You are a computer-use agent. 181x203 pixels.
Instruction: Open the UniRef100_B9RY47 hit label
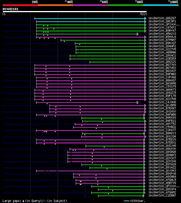(x=162, y=31)
